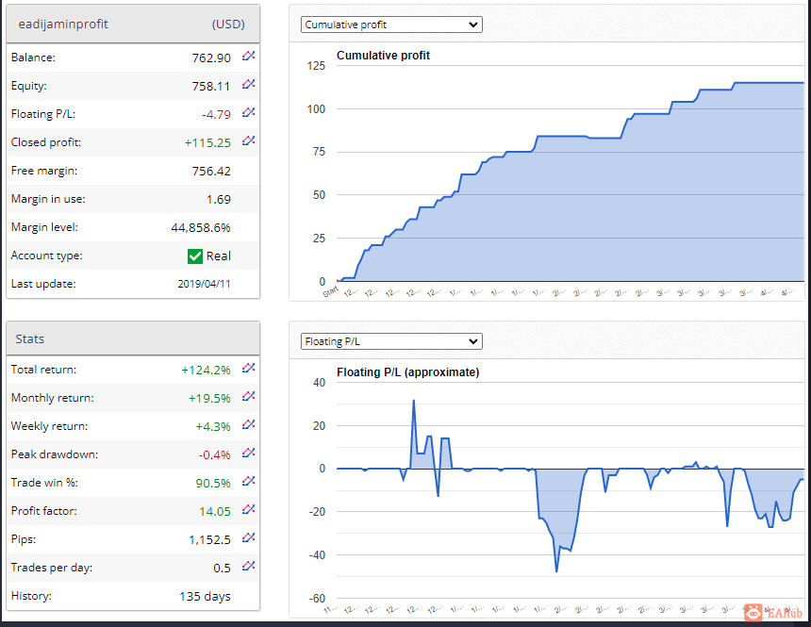Click the Margin level label
The width and height of the screenshot is (811, 627).
tap(44, 227)
